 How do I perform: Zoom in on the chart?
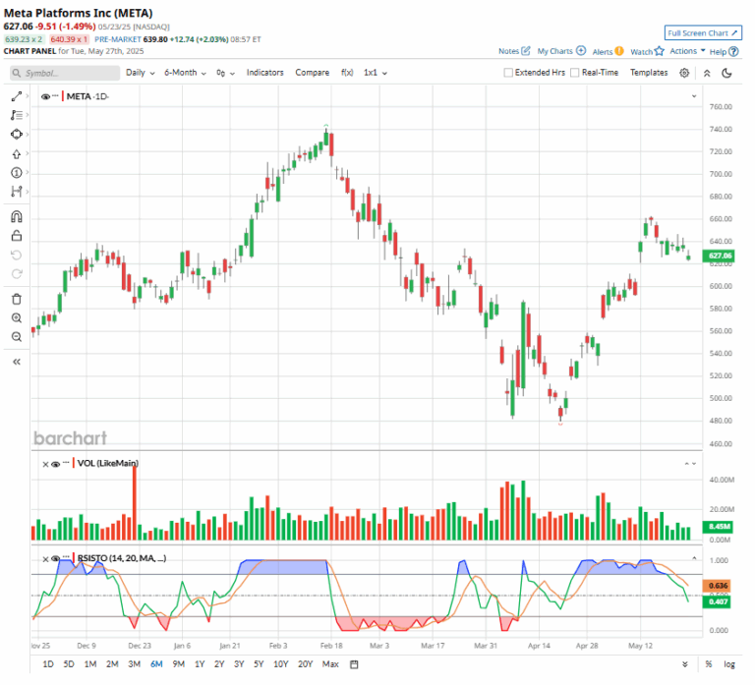point(17,317)
